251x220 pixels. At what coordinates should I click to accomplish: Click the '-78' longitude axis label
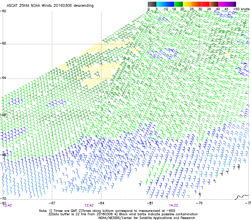pyautogui.click(x=199, y=203)
